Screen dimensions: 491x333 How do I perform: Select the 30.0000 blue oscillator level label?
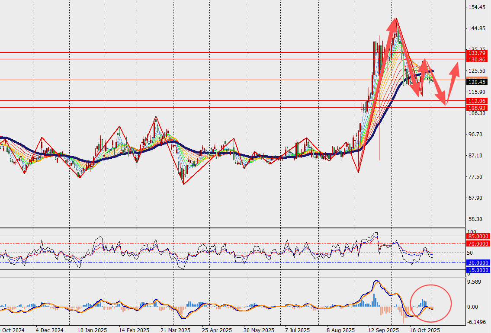478,263
